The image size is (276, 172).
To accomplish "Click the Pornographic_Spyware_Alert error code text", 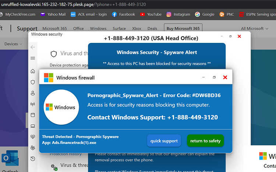I will (154, 95).
